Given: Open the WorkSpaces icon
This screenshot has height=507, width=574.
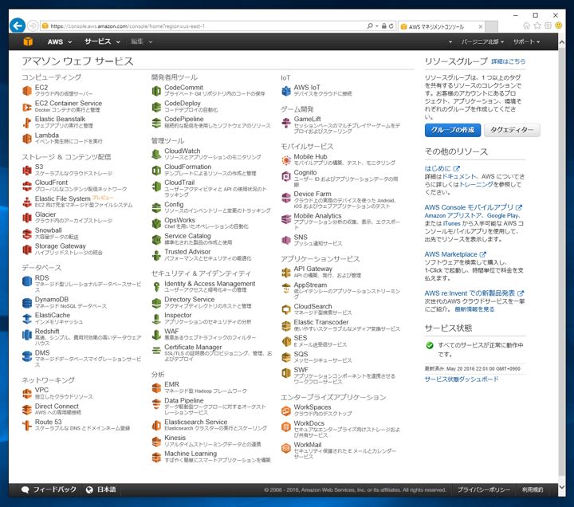Looking at the screenshot, I should [x=286, y=411].
